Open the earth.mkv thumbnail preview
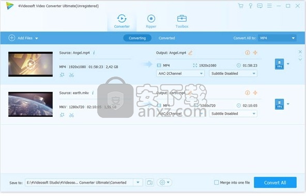 [x=30, y=104]
